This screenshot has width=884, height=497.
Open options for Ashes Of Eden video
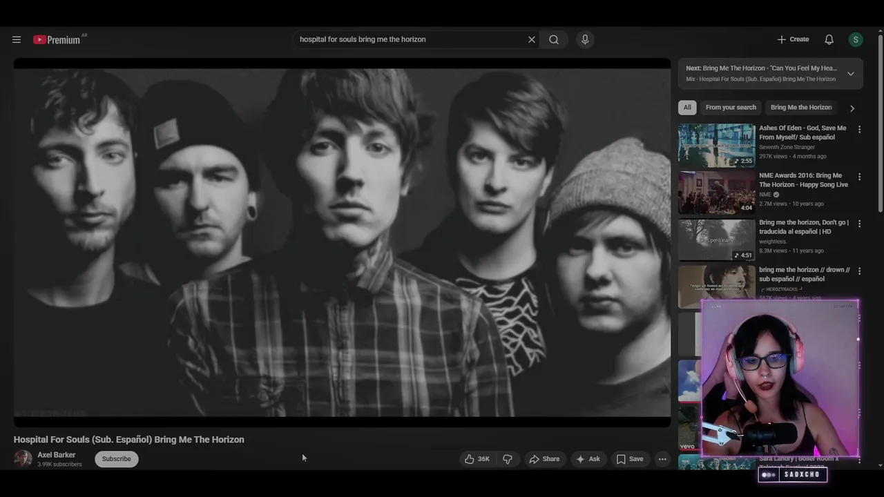tap(859, 129)
